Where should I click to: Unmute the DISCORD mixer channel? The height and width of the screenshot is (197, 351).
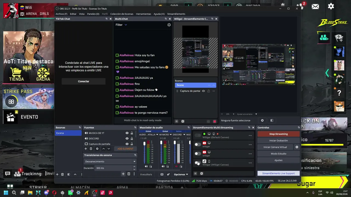[176, 166]
